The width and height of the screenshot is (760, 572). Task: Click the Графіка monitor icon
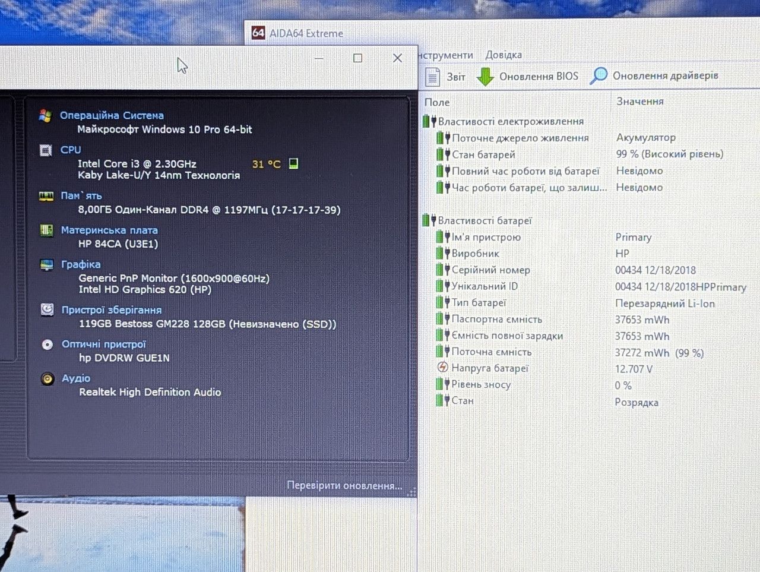pos(47,264)
